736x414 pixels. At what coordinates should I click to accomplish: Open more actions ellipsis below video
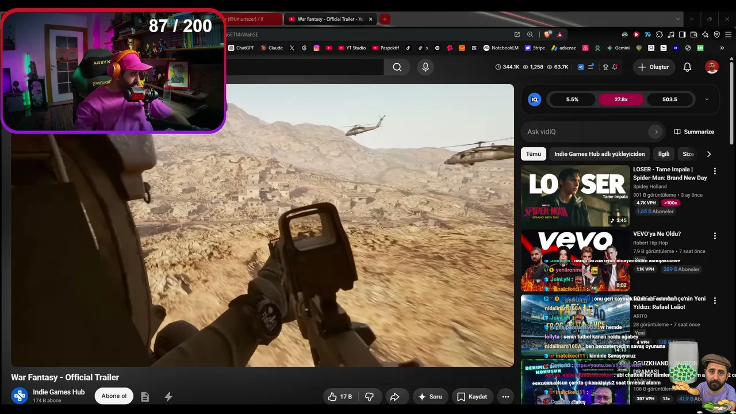point(505,397)
